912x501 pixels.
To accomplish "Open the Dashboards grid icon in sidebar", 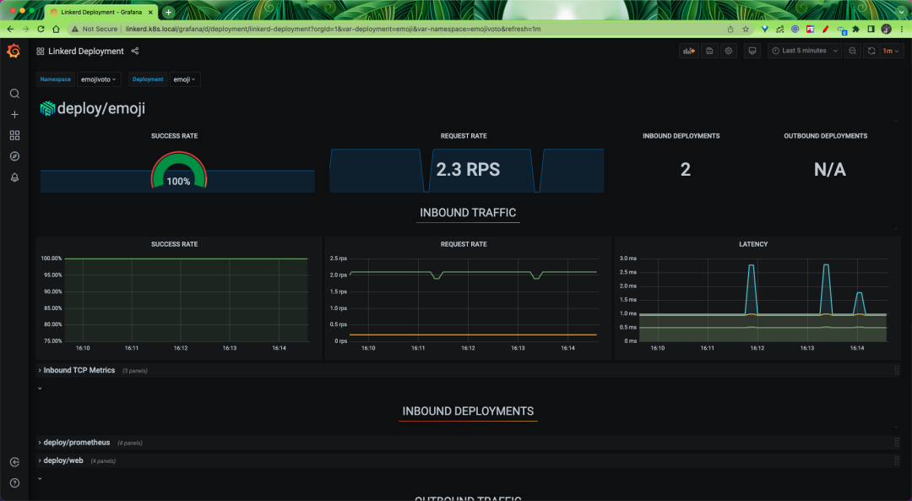I will (14, 135).
